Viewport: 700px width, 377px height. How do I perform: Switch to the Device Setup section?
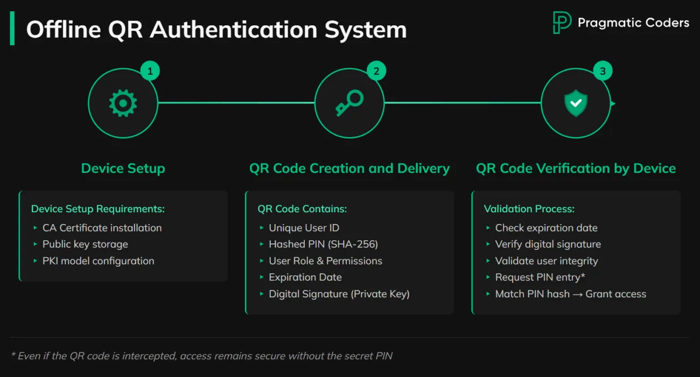(123, 168)
